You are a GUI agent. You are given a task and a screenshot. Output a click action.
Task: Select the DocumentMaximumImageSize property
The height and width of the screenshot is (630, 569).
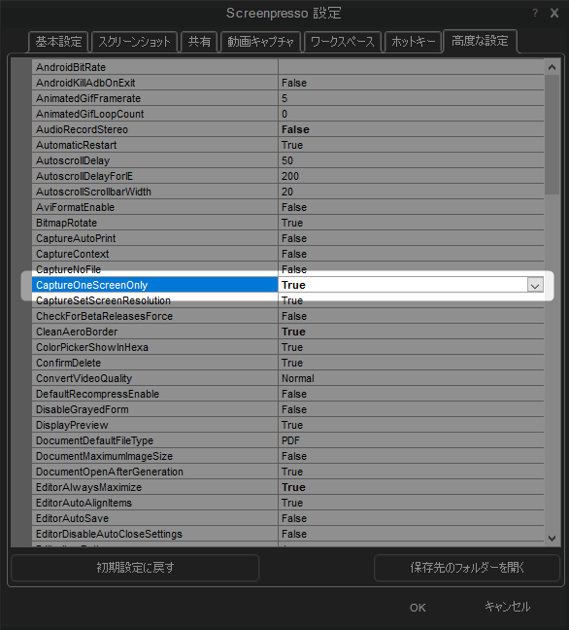coord(154,456)
